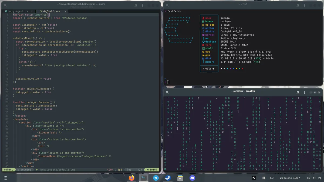Click the NORMAL mode indicator in the statusline
Image resolution: width=324 pixels, height=182 pixels.
click(8, 170)
